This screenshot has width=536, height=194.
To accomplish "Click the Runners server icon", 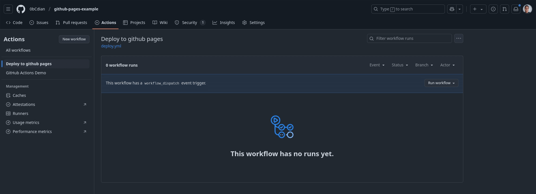I will pyautogui.click(x=8, y=114).
